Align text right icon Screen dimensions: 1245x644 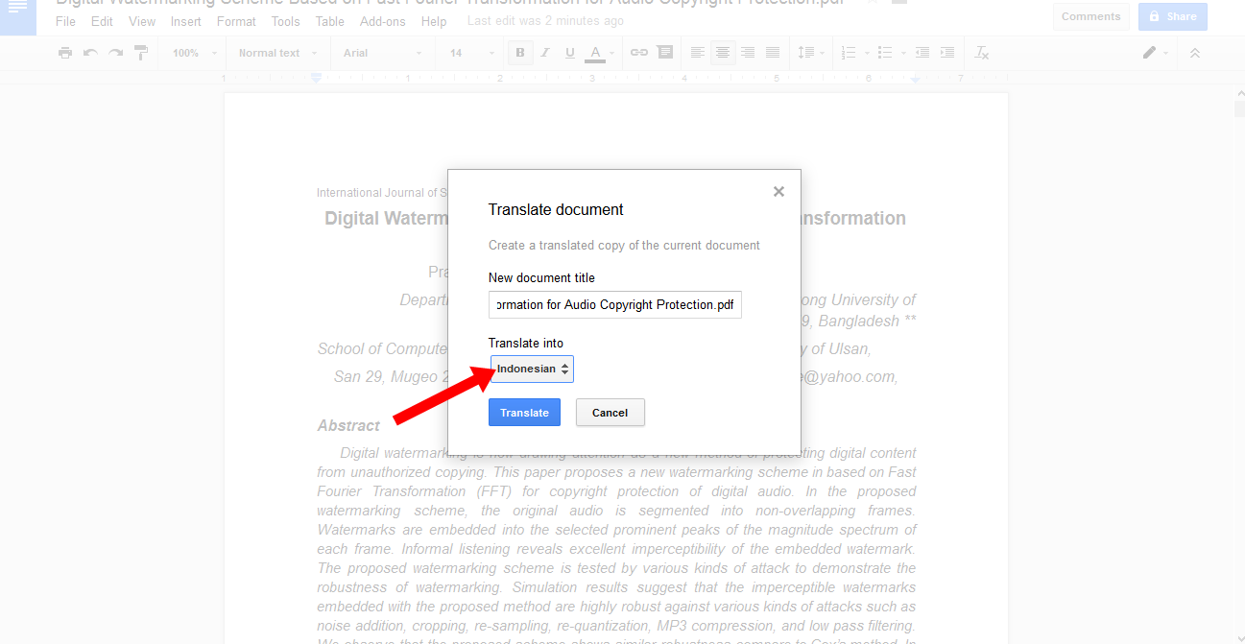click(x=748, y=53)
